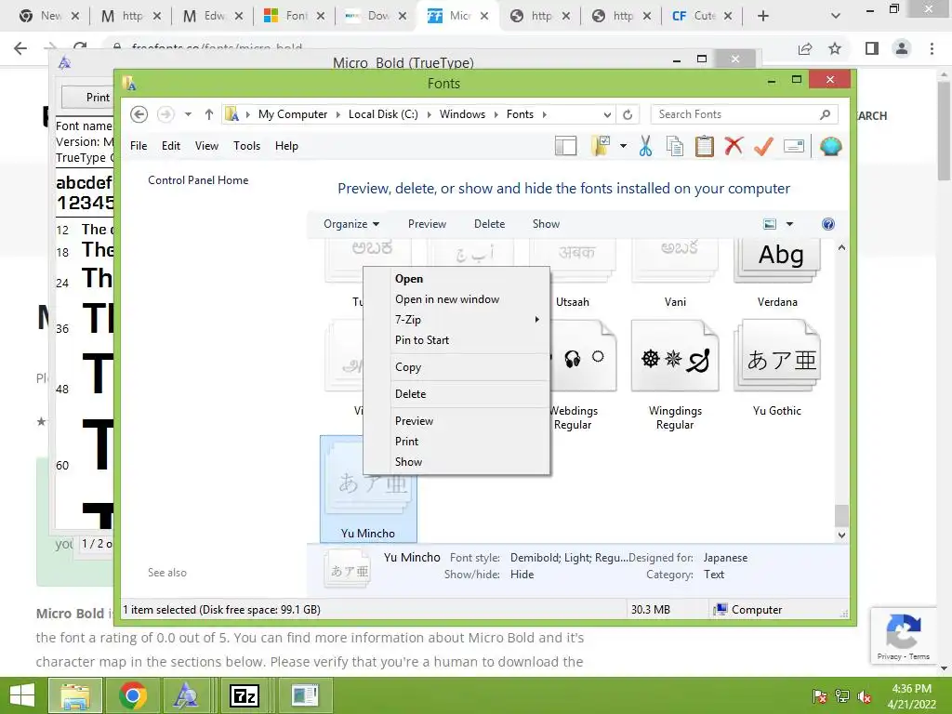Click the Print button in font preview window

88,97
